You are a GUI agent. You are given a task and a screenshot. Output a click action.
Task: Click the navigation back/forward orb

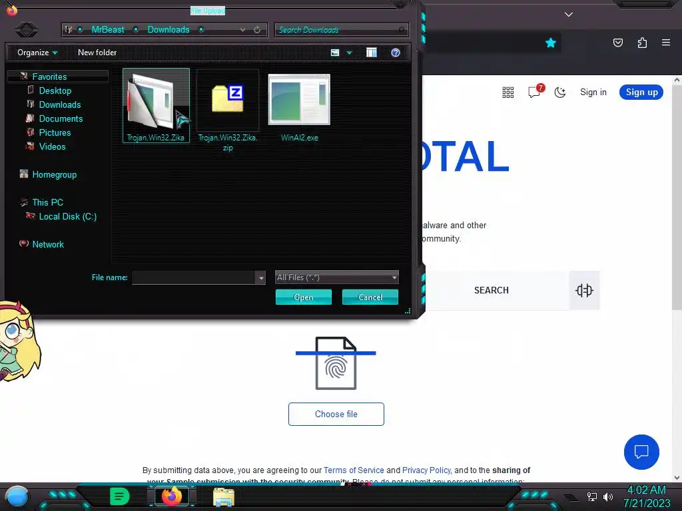pos(27,29)
